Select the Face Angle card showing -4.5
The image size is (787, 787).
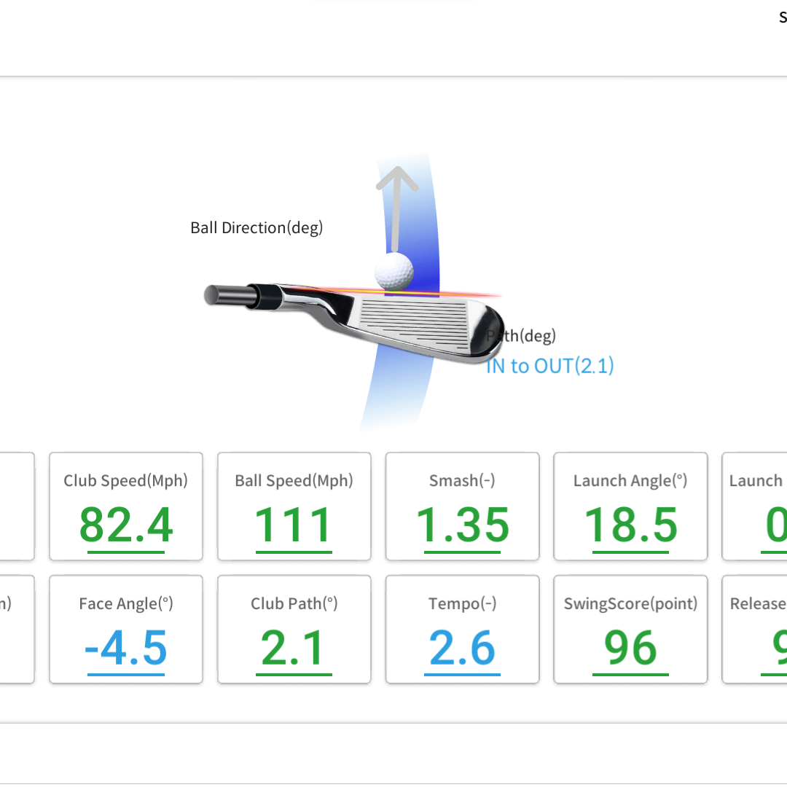[x=125, y=629]
